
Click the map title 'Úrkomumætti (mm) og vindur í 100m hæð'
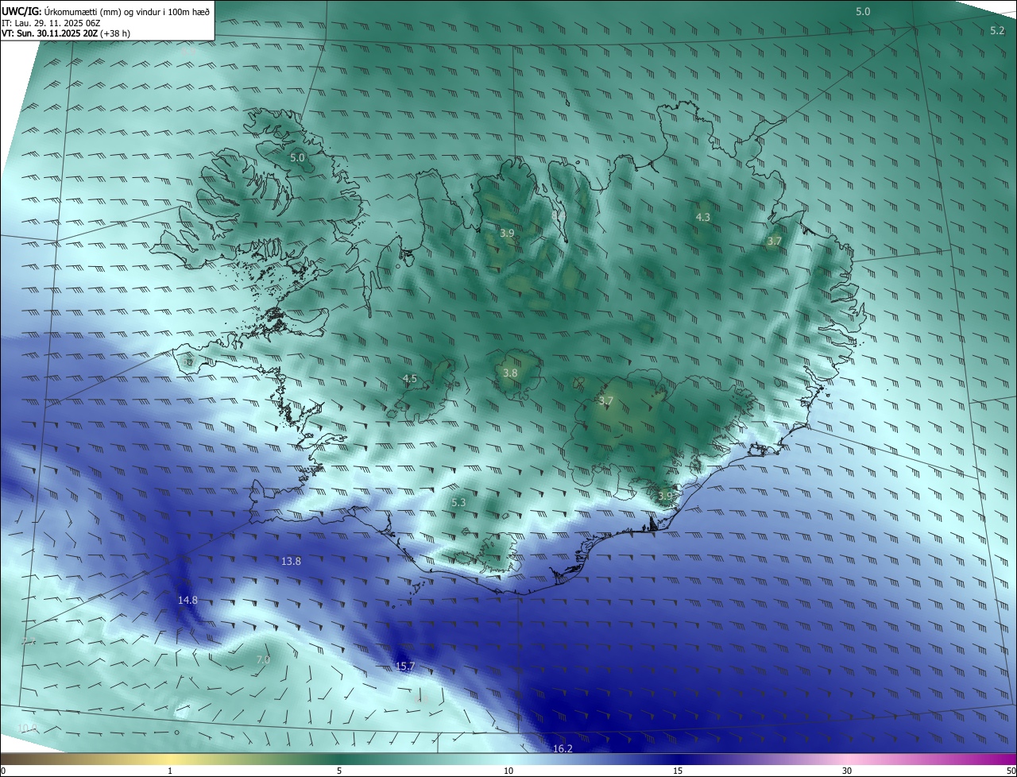click(x=126, y=11)
